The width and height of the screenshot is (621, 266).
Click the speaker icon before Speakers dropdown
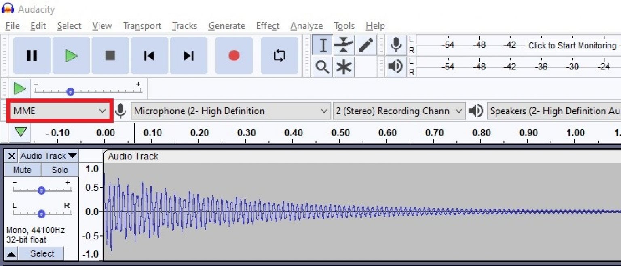476,111
